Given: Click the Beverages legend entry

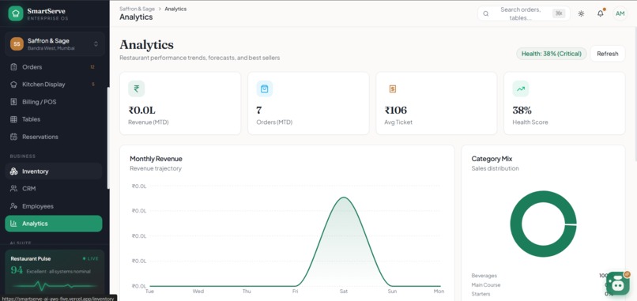Looking at the screenshot, I should 484,276.
